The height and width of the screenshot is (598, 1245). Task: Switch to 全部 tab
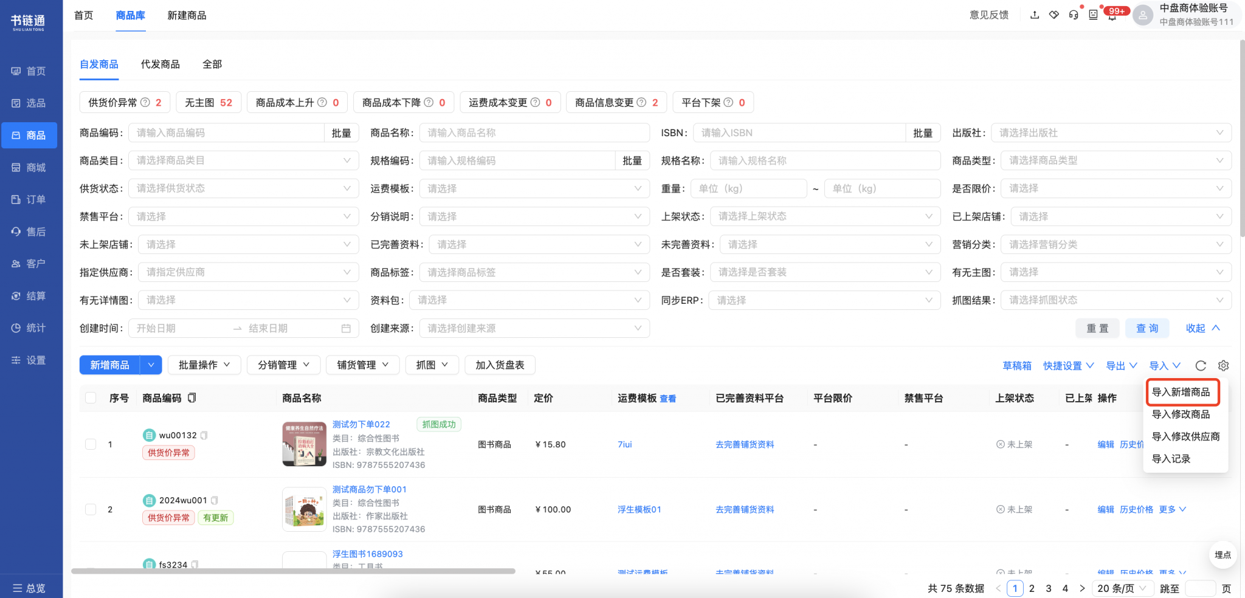point(212,64)
